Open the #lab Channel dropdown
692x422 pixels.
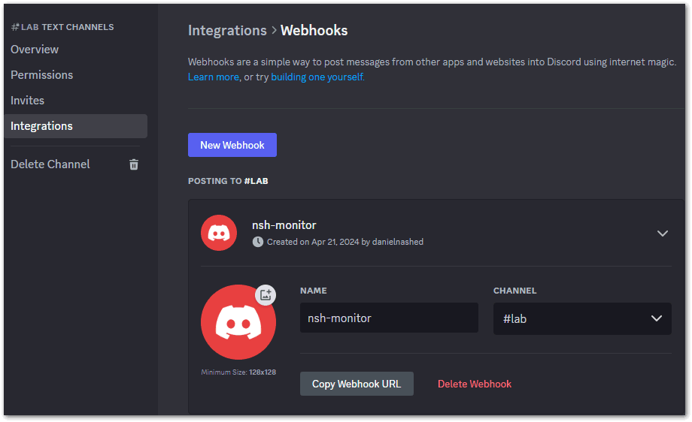pyautogui.click(x=582, y=318)
